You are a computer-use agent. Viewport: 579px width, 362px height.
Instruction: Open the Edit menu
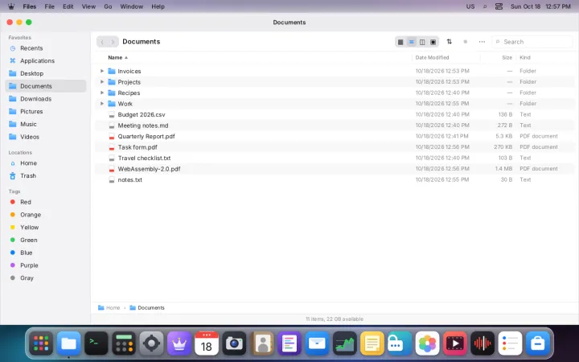68,6
